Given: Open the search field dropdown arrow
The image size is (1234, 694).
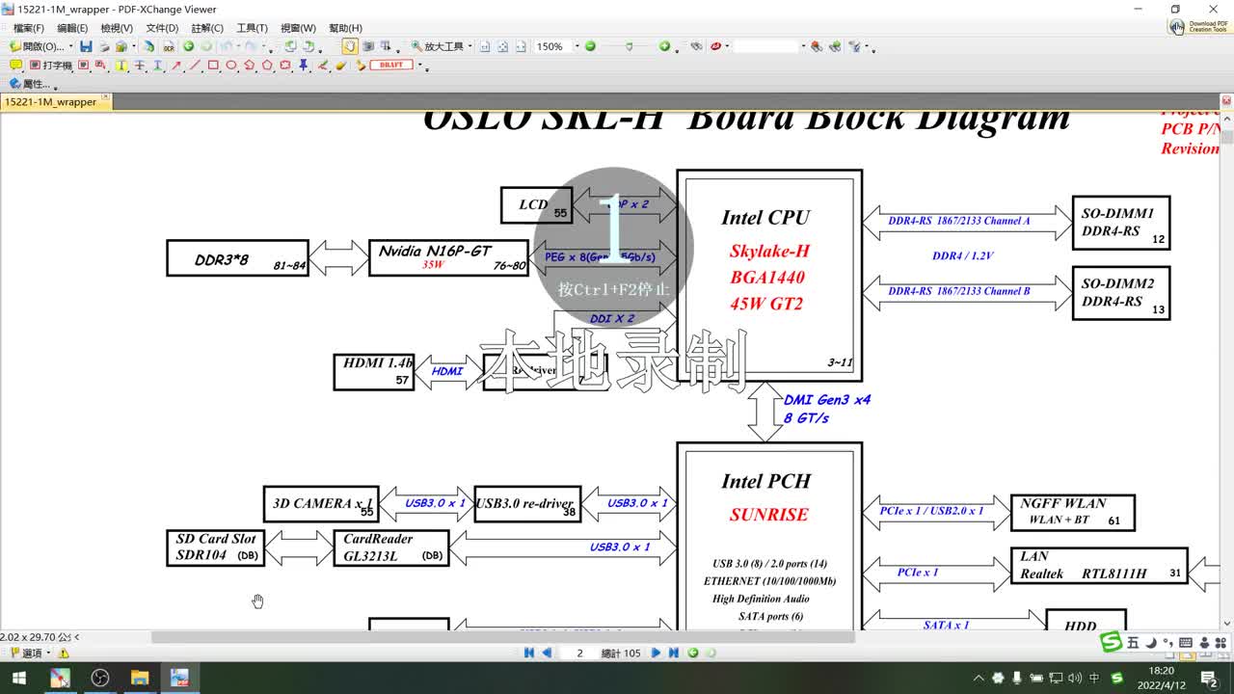Looking at the screenshot, I should (804, 46).
